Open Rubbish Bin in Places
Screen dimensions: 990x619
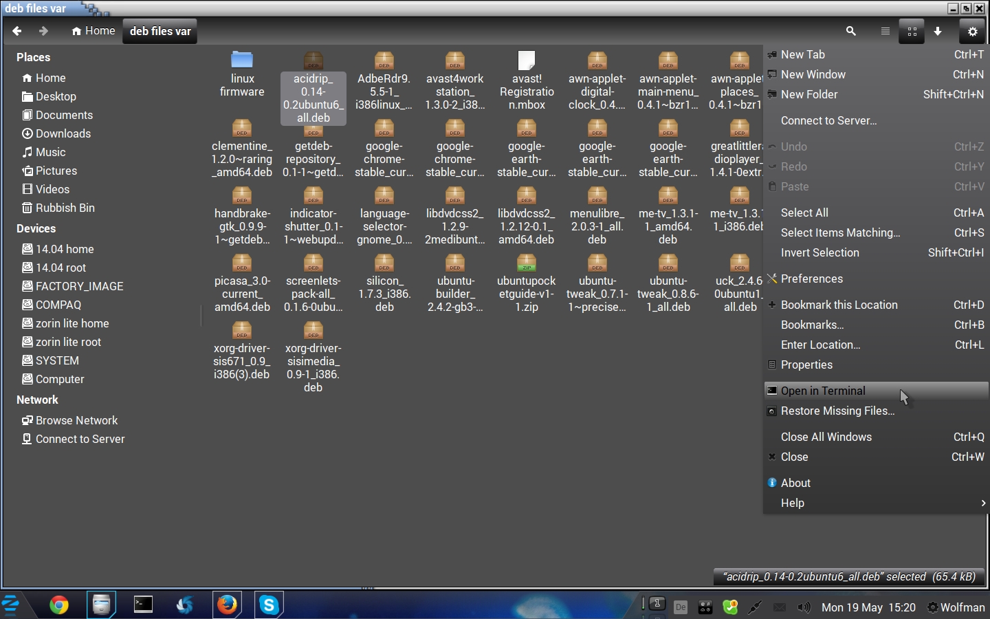pyautogui.click(x=65, y=208)
